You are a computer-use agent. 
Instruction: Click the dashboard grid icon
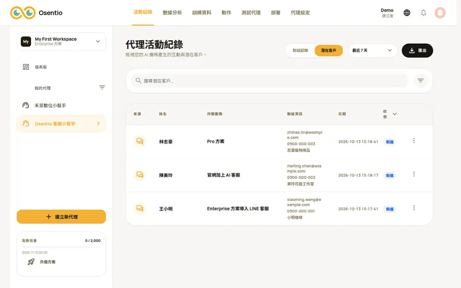[x=26, y=67]
